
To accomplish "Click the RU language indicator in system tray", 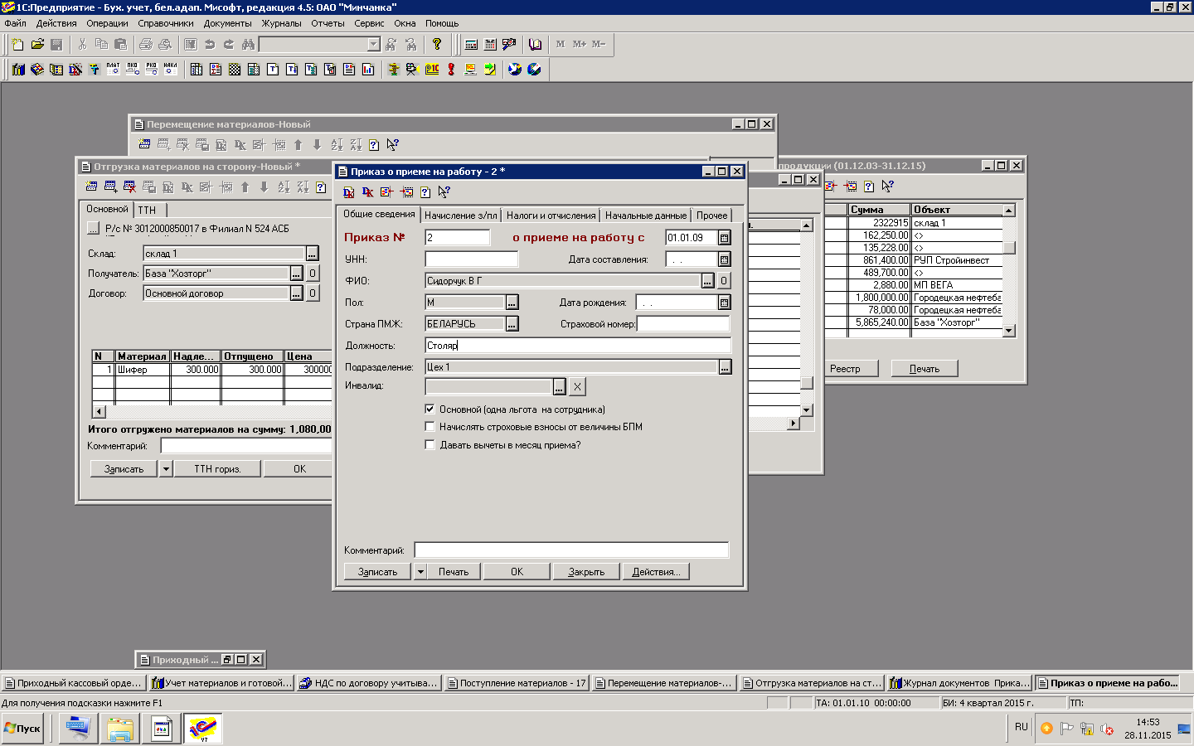I will [x=1021, y=727].
